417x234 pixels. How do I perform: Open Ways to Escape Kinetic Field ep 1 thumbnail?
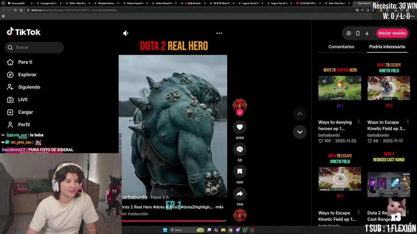[340, 179]
